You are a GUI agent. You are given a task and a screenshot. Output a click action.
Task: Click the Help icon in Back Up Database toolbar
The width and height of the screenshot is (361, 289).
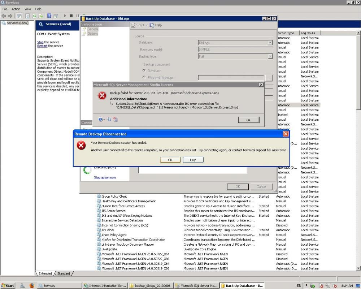point(152,25)
